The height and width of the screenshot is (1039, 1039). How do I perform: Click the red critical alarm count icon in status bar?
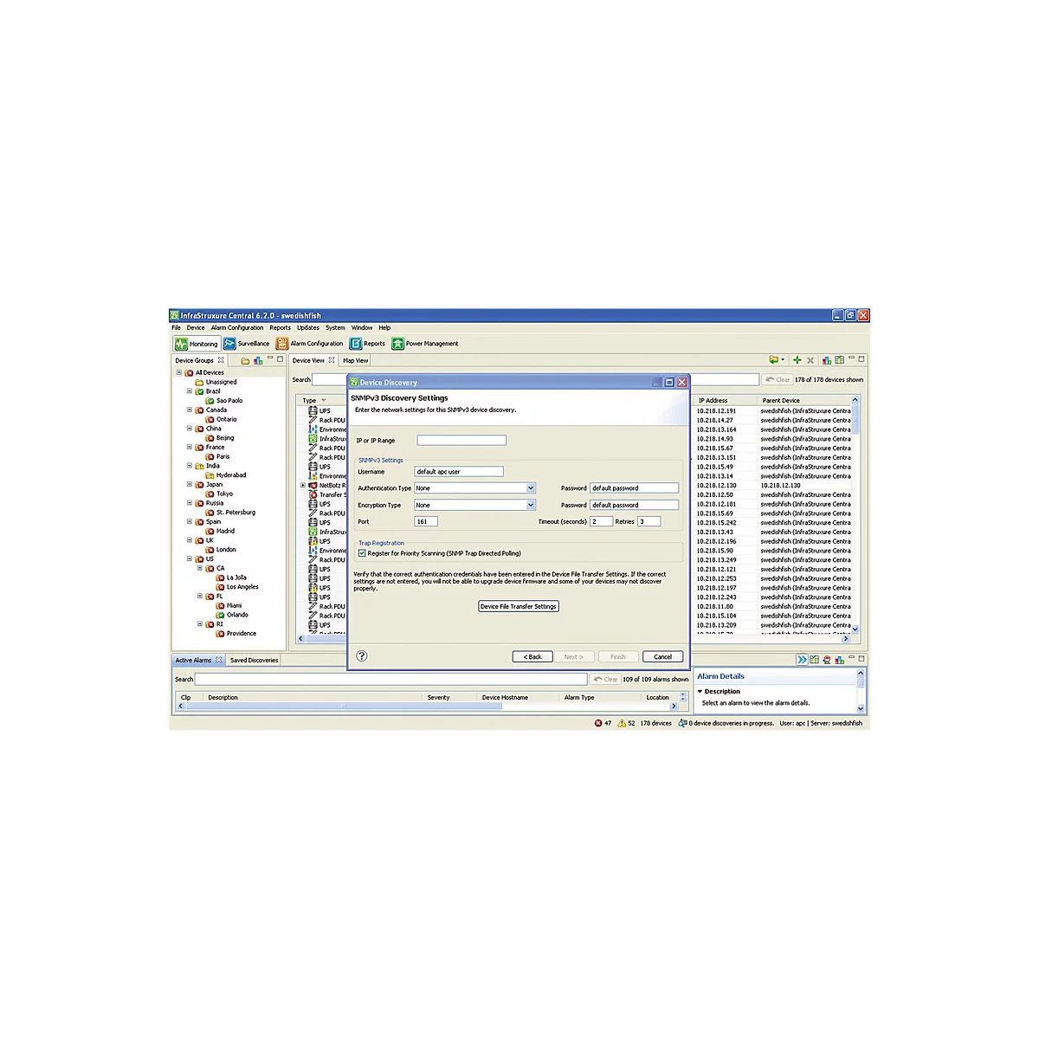(x=598, y=723)
